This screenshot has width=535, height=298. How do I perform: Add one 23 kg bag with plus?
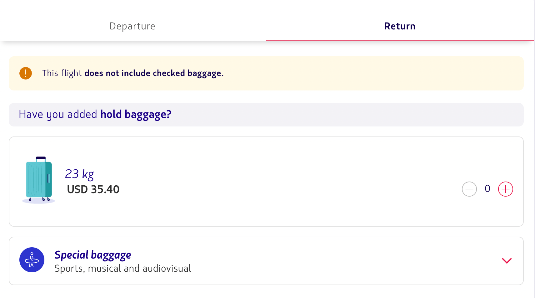tap(505, 189)
